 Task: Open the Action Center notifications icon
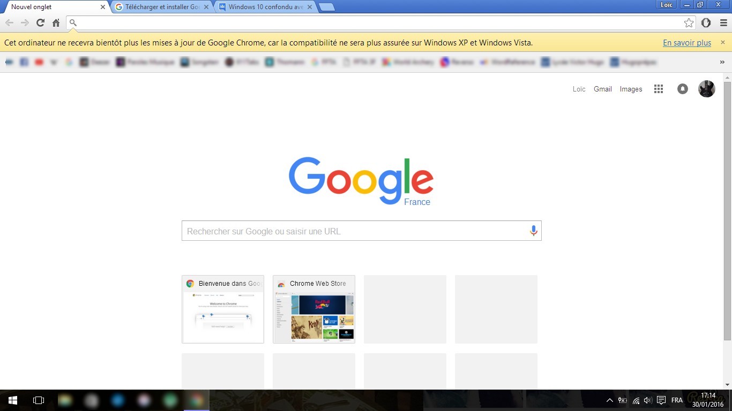[661, 400]
